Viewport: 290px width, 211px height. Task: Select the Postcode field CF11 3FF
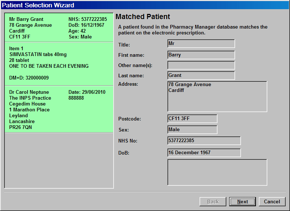pyautogui.click(x=192, y=119)
